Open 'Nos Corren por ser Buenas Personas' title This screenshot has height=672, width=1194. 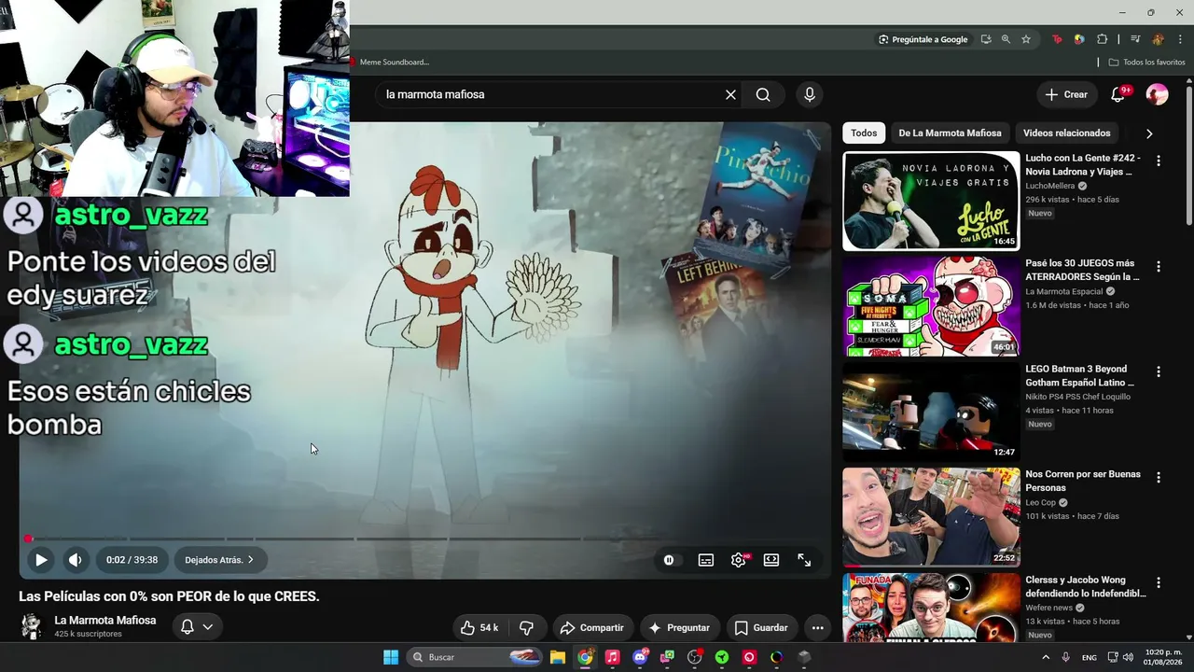(1083, 481)
